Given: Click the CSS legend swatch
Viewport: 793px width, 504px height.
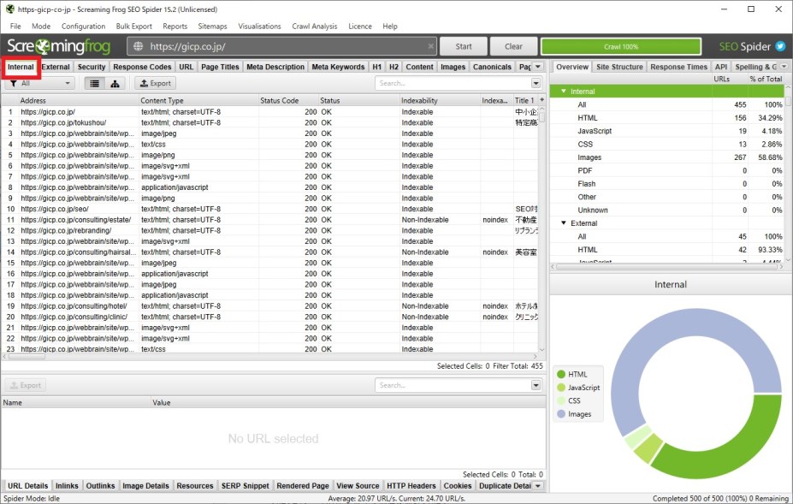Looking at the screenshot, I should (561, 400).
